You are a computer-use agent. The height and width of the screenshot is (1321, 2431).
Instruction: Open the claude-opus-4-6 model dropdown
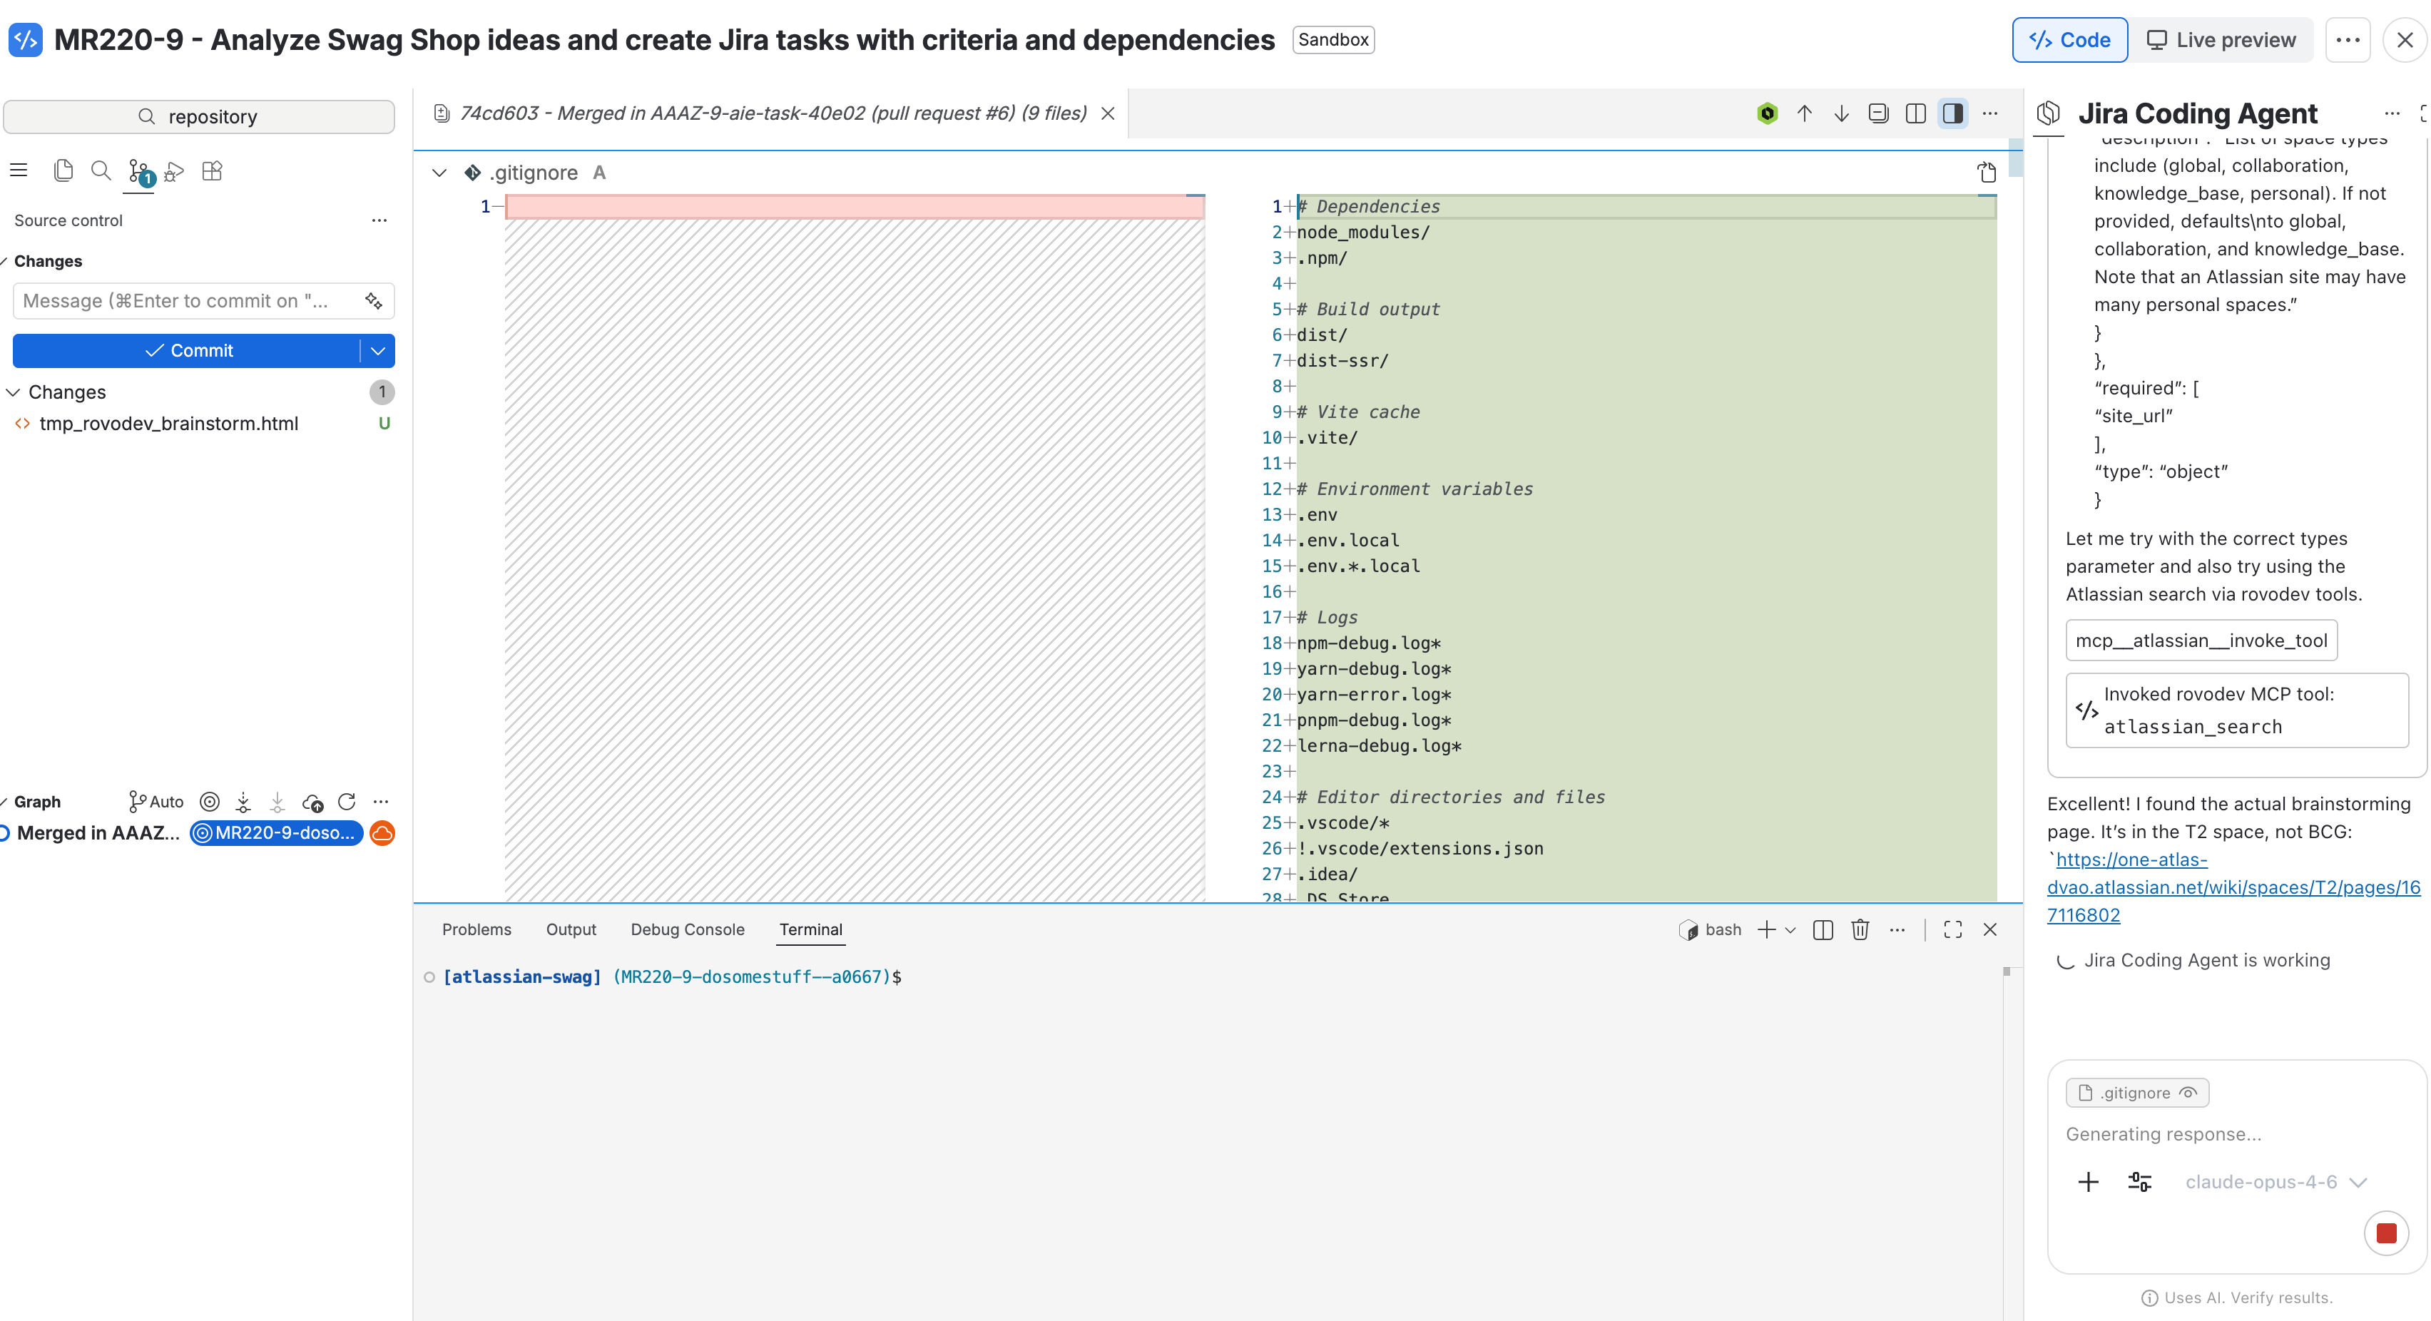[2275, 1183]
